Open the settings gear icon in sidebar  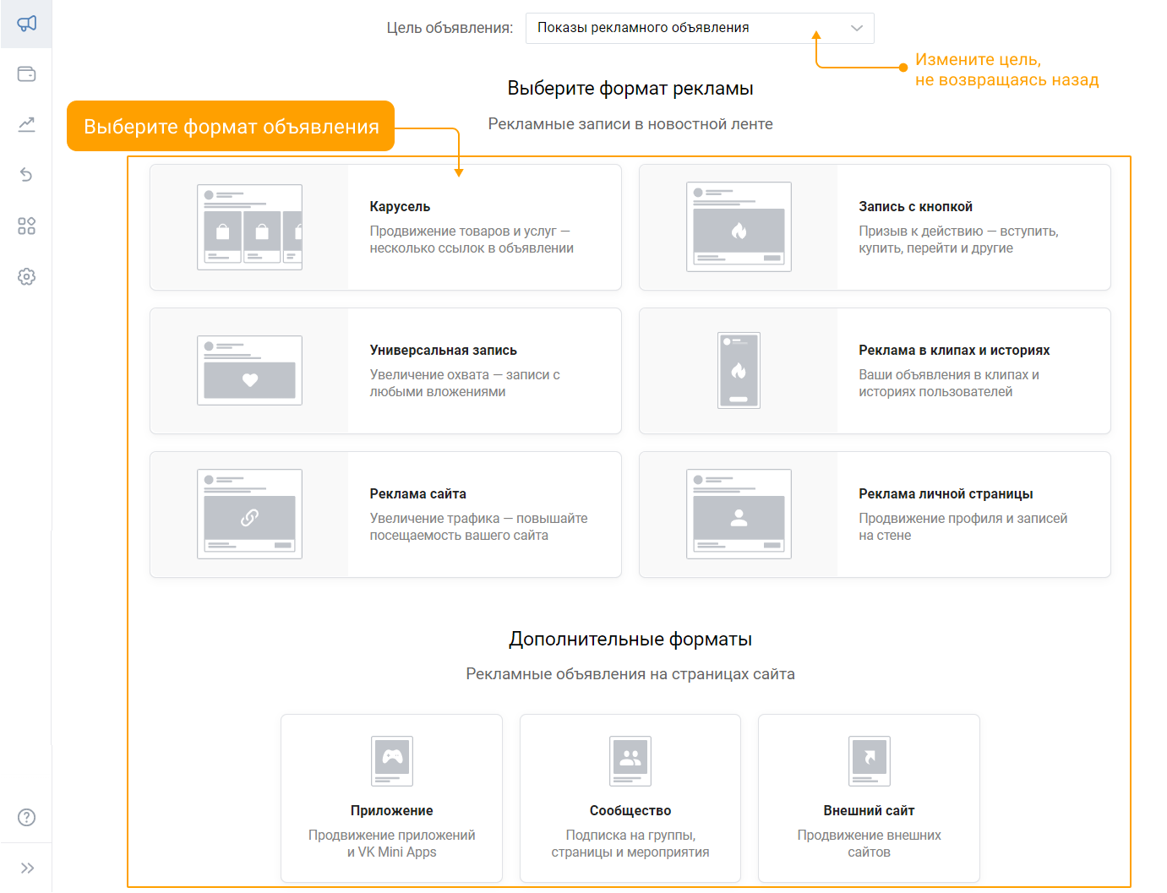click(26, 276)
